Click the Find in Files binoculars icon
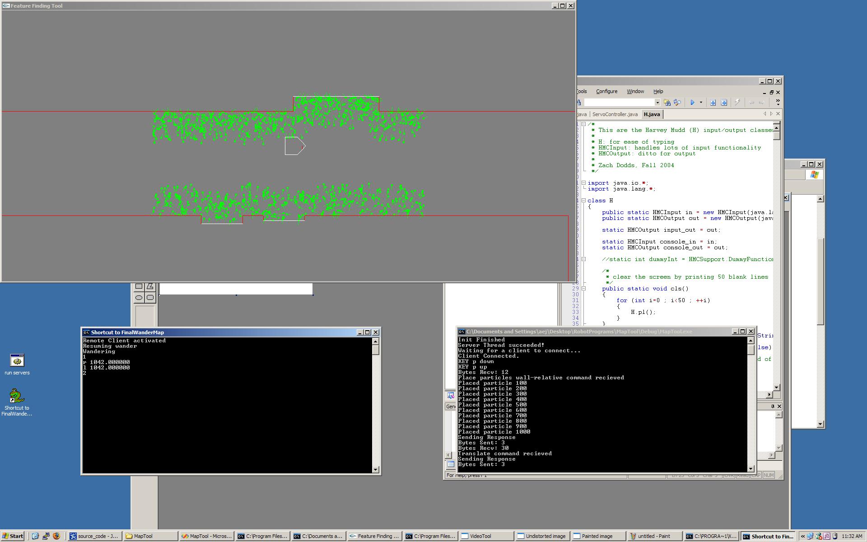 667,103
